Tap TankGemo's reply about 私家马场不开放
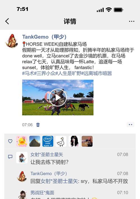Screen dimensions: 140x199 point(79,181)
